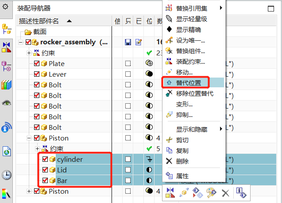Choose 移除位置替代 from context menu
The width and height of the screenshot is (282, 203).
[194, 93]
